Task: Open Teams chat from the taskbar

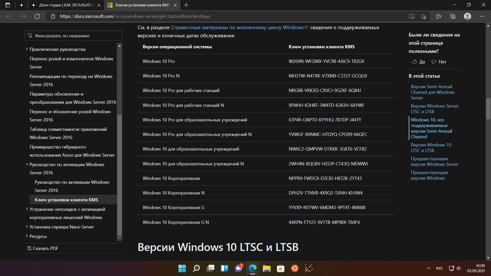Action: (x=239, y=269)
